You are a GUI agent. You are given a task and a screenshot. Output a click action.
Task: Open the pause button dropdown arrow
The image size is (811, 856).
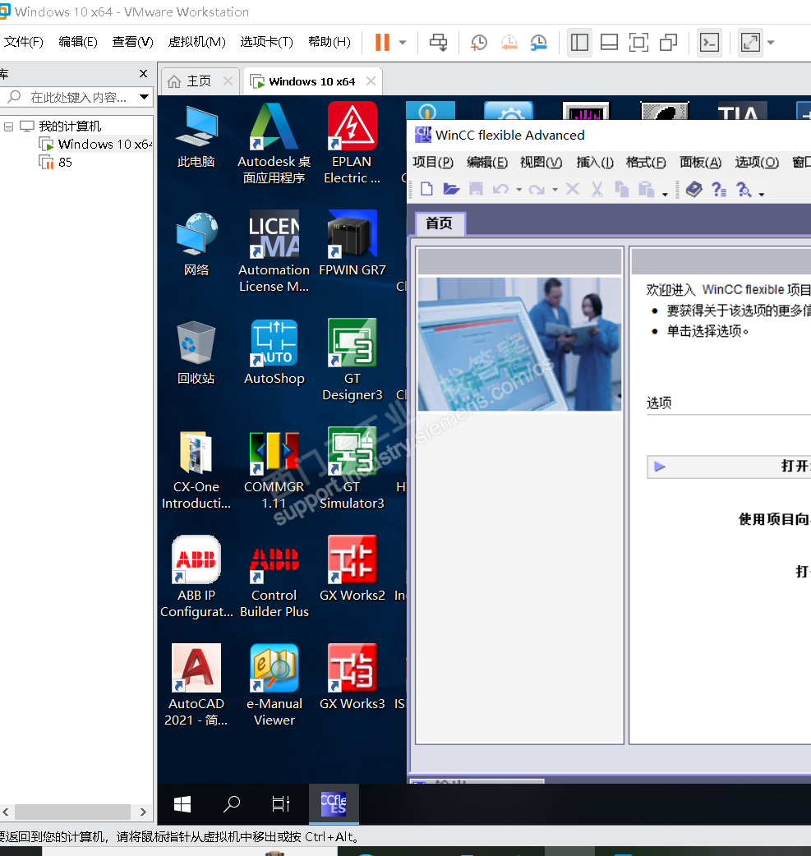click(x=403, y=42)
